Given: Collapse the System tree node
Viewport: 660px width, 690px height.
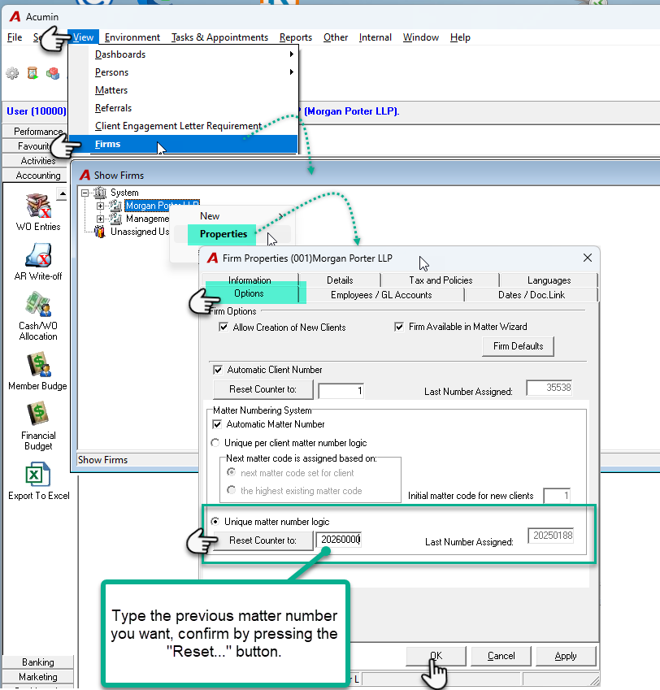Looking at the screenshot, I should (85, 193).
